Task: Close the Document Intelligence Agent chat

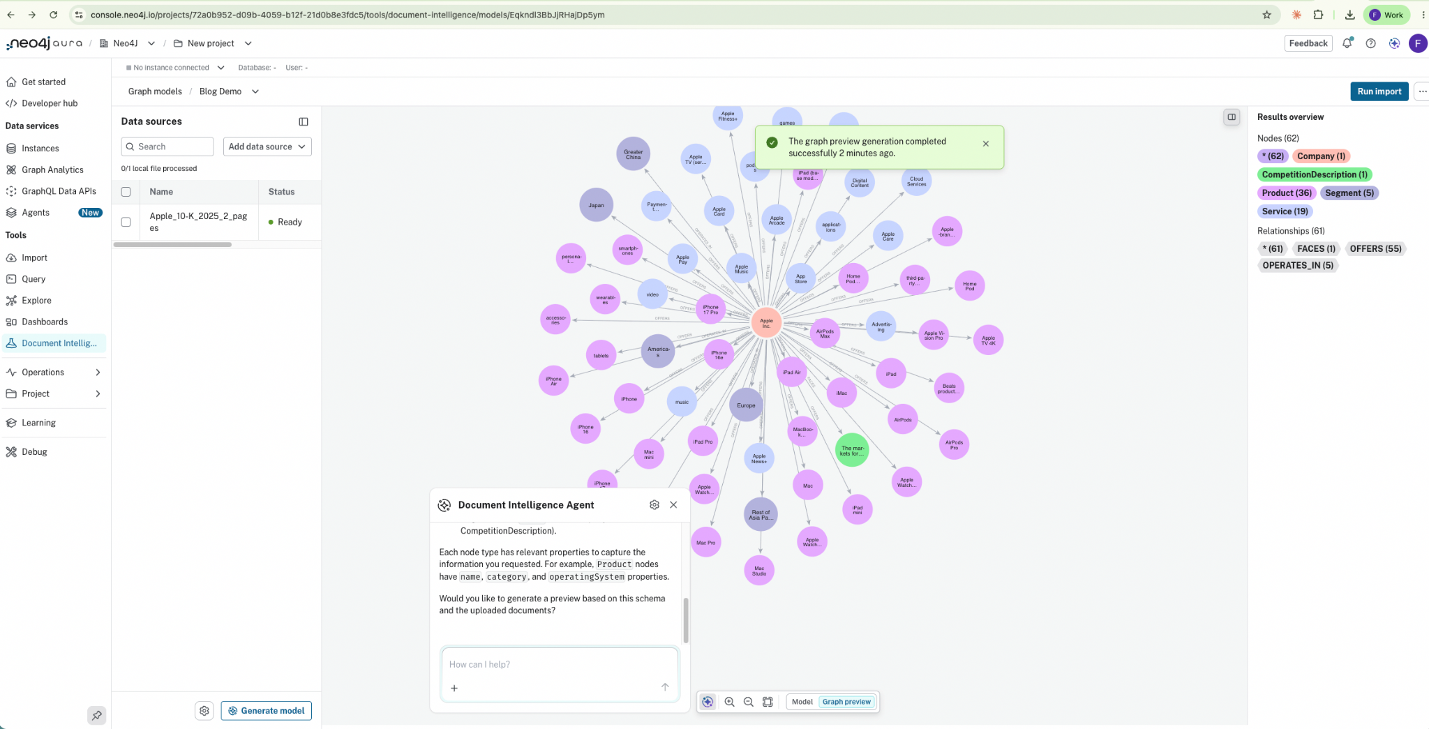Action: [673, 505]
